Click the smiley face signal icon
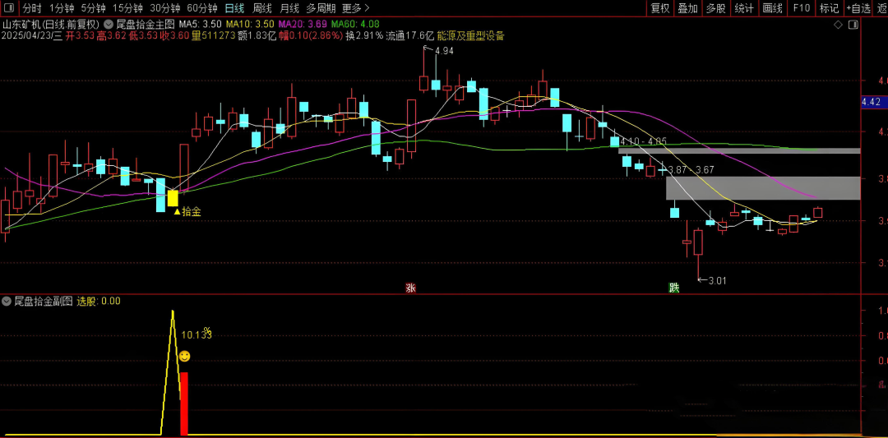The image size is (888, 438). click(185, 357)
